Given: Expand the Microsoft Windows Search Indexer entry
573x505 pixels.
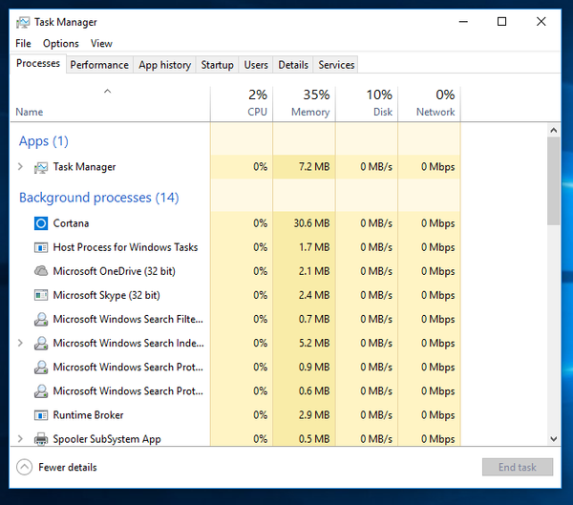Looking at the screenshot, I should pos(21,343).
